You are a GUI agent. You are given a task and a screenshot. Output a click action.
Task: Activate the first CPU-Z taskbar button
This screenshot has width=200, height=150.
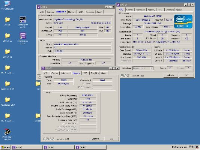pos(27,147)
